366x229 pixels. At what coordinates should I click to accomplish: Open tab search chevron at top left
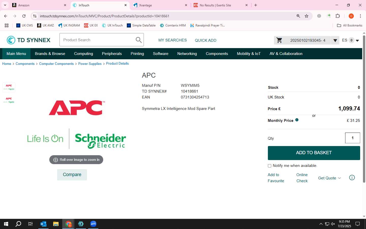tap(5, 5)
